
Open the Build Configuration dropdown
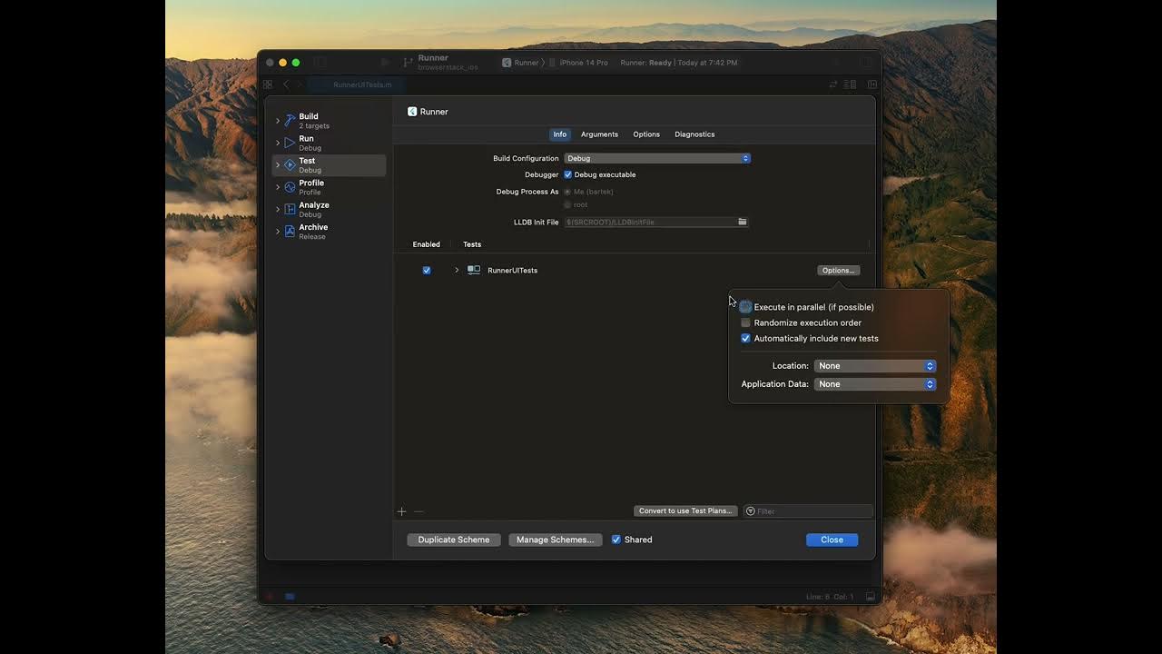click(x=657, y=158)
